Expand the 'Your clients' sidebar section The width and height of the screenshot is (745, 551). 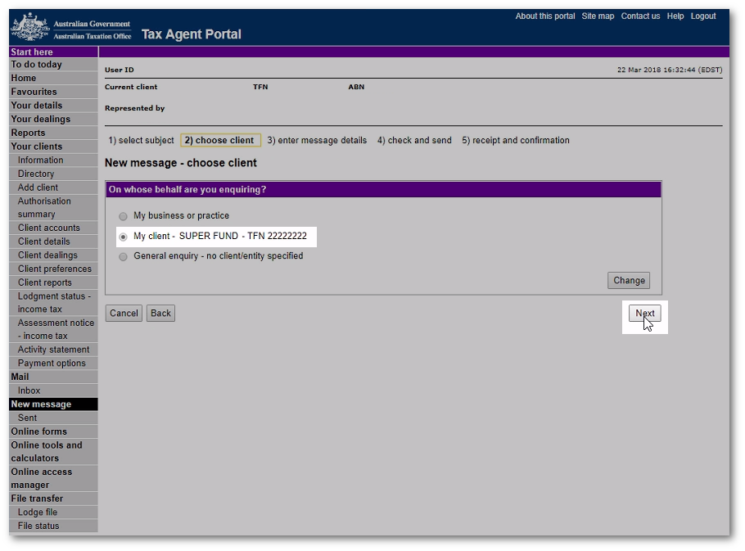coord(37,147)
